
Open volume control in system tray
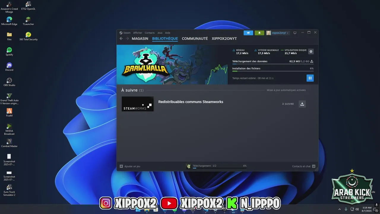357,209
